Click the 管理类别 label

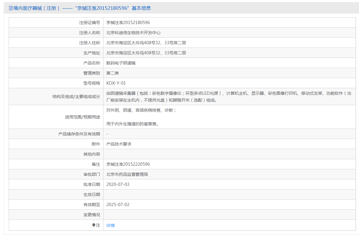tap(92, 73)
